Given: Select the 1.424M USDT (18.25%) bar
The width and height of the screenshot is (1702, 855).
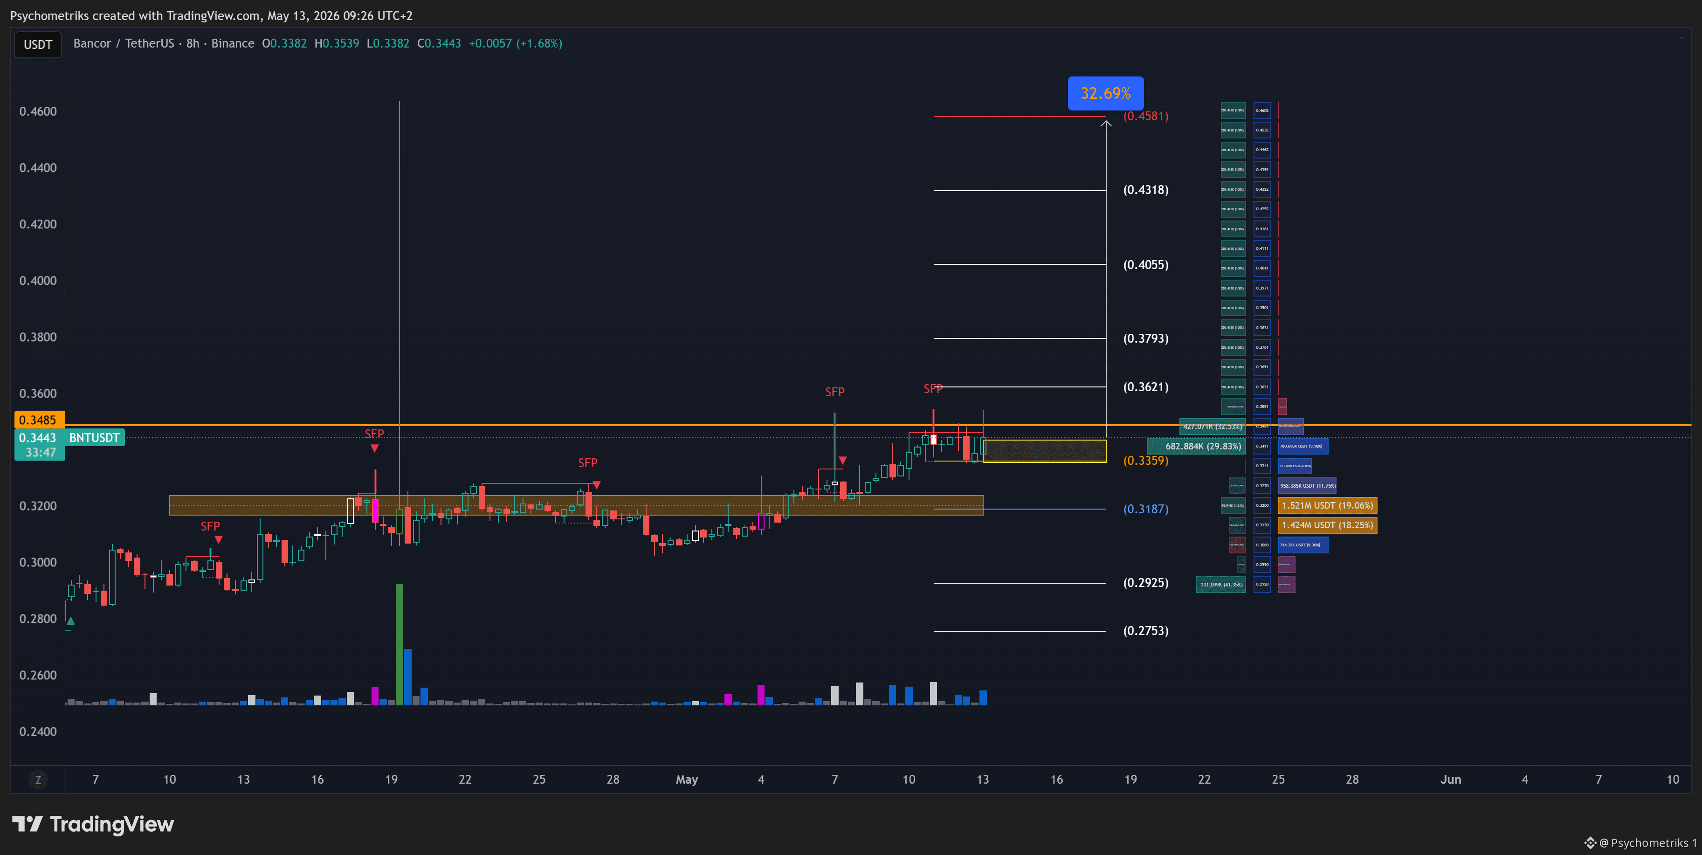Looking at the screenshot, I should tap(1327, 525).
